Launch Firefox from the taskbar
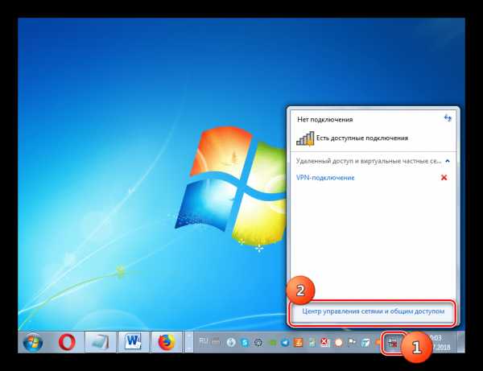The width and height of the screenshot is (483, 371). coord(167,342)
